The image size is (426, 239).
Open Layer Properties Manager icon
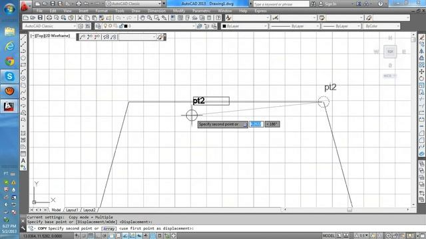pos(99,26)
